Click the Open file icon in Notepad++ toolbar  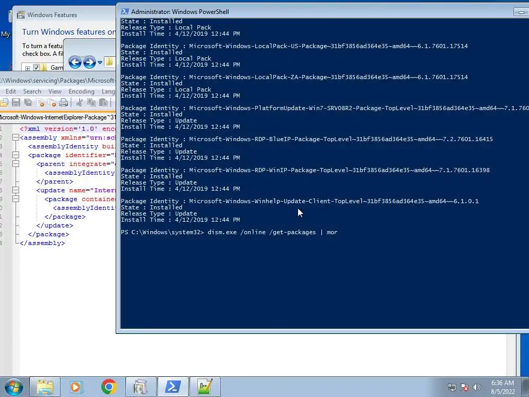4,102
